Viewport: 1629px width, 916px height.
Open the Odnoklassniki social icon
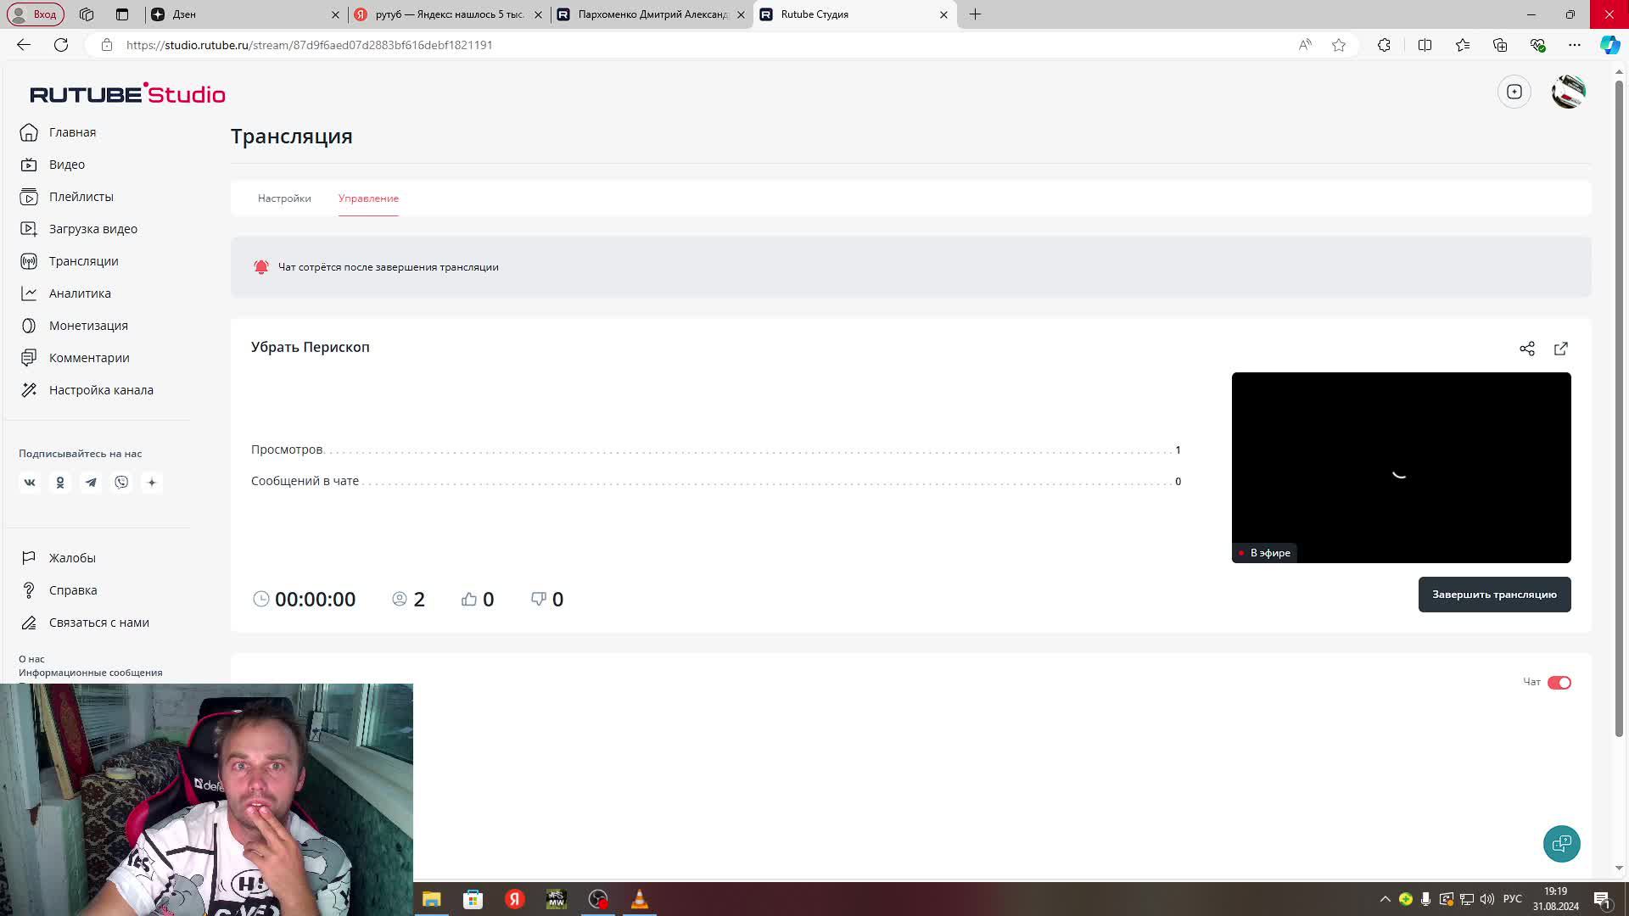click(x=60, y=483)
